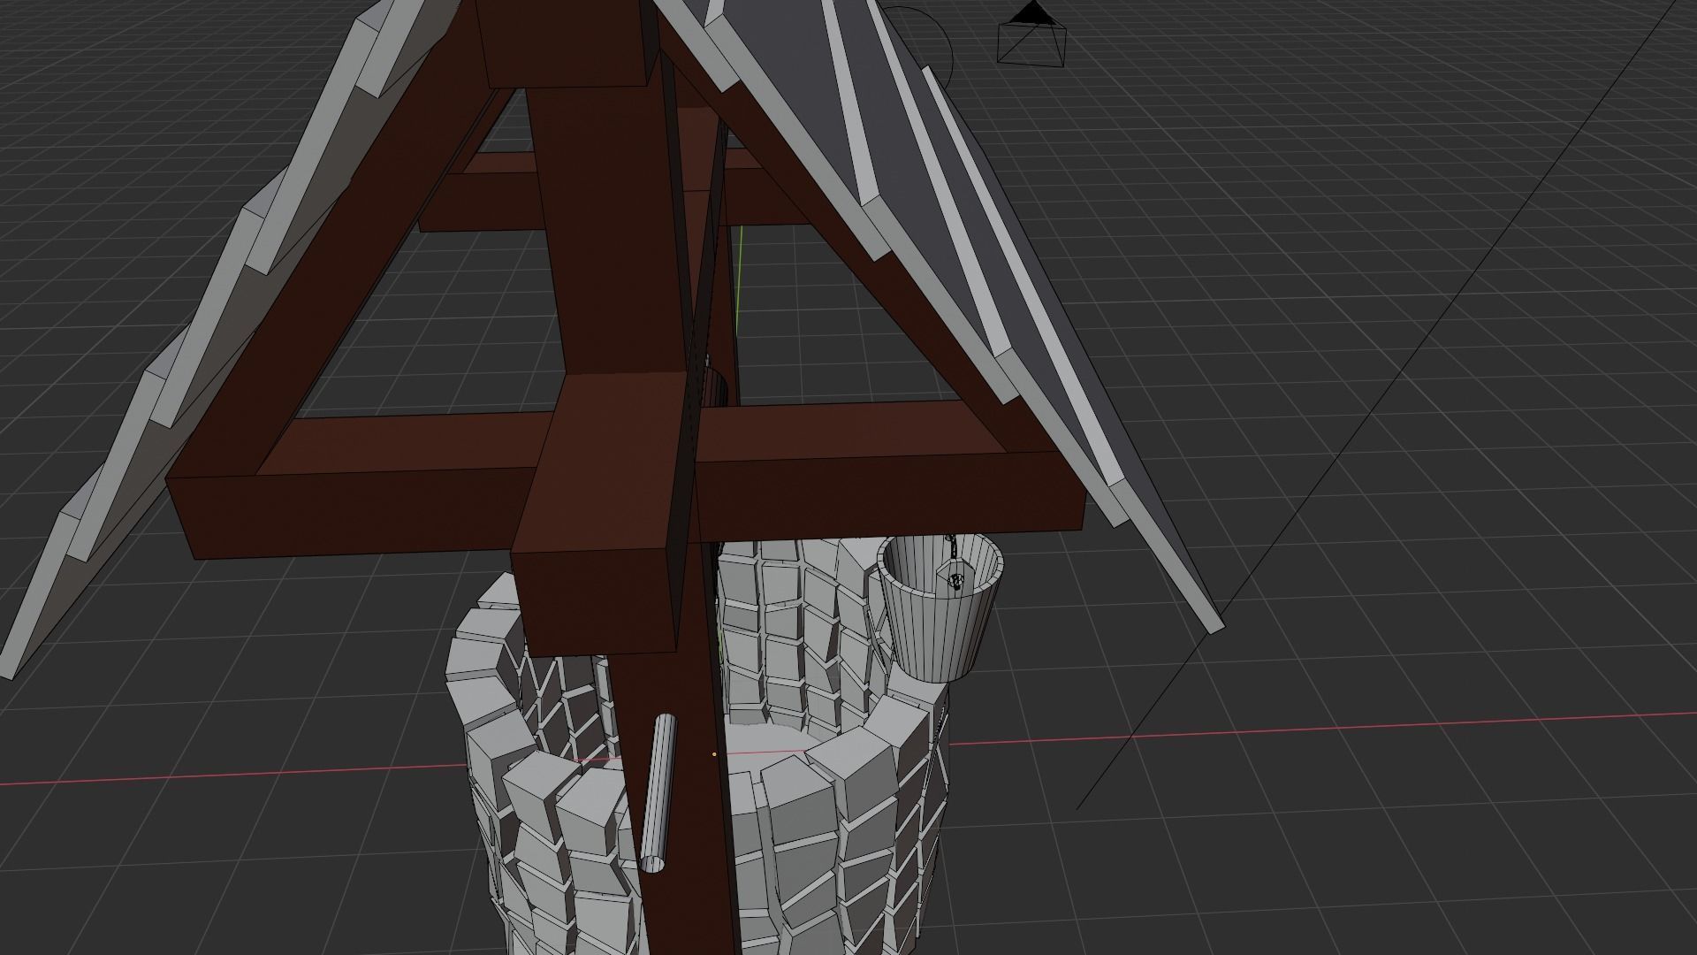The width and height of the screenshot is (1697, 955).
Task: Select the gray cylindrical crank handle
Action: pyautogui.click(x=658, y=793)
